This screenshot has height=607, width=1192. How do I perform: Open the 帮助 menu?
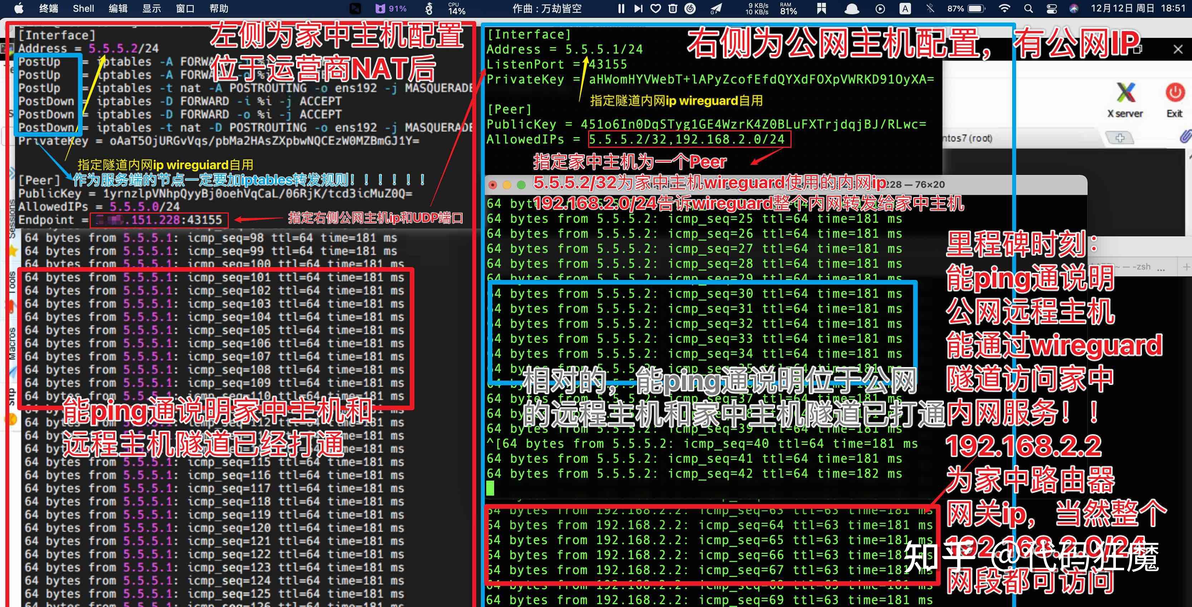(219, 8)
